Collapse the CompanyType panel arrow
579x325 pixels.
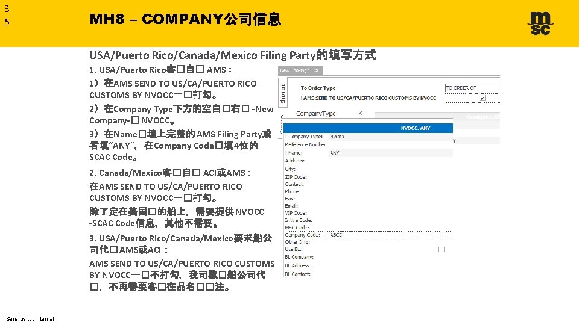click(x=361, y=114)
